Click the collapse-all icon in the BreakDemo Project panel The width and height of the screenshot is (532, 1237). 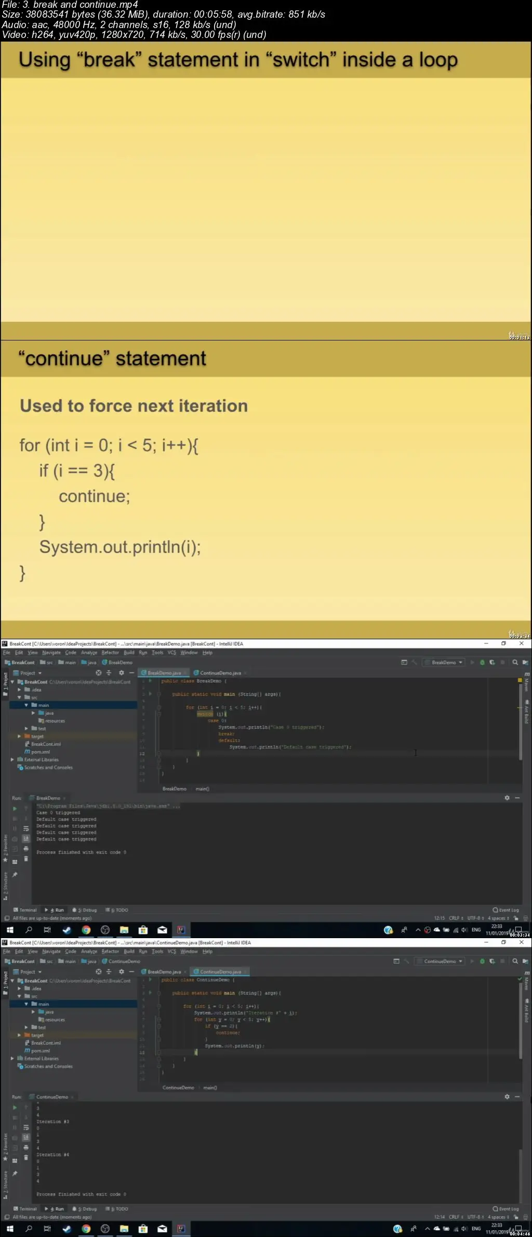109,673
